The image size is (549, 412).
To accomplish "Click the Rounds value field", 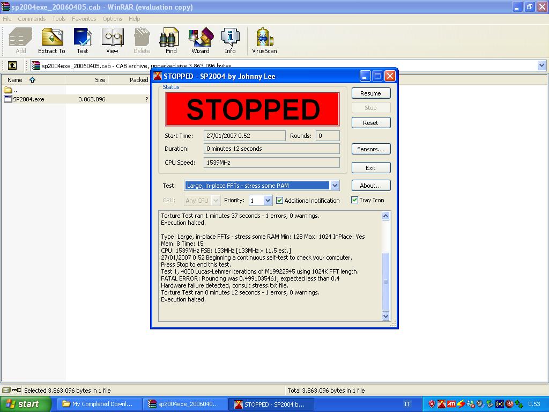I will click(x=328, y=136).
